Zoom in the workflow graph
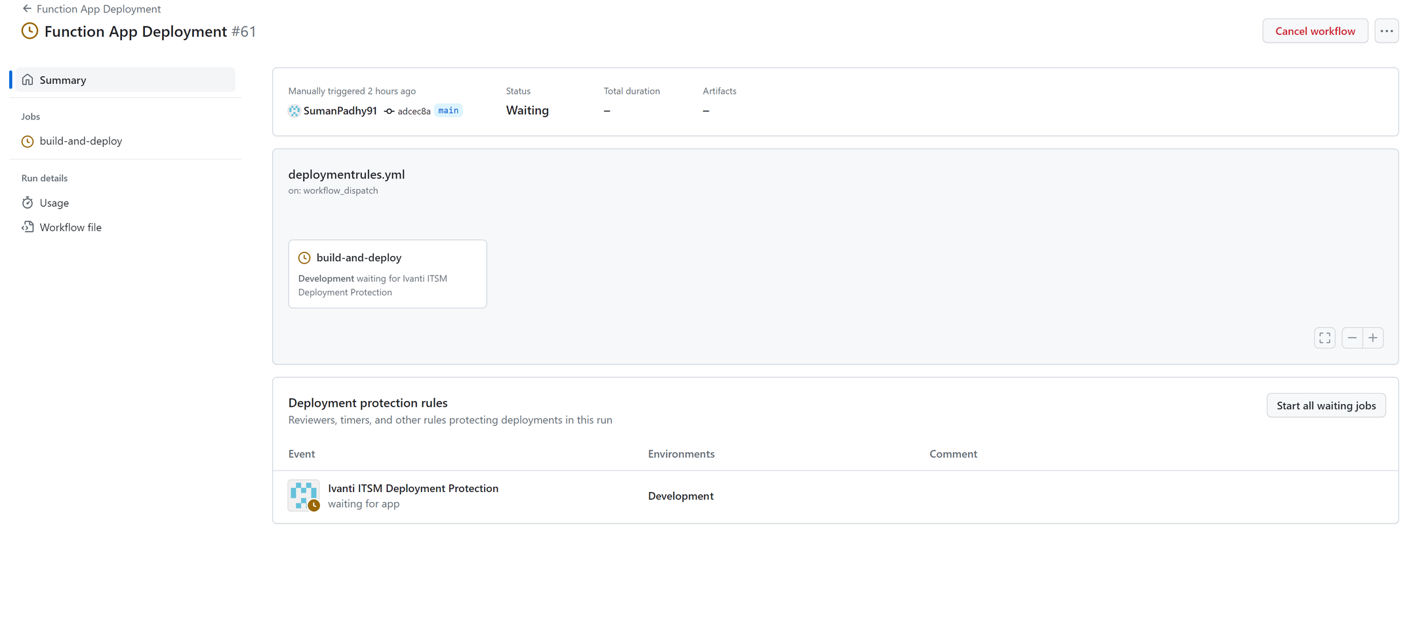This screenshot has width=1414, height=626. click(1373, 338)
